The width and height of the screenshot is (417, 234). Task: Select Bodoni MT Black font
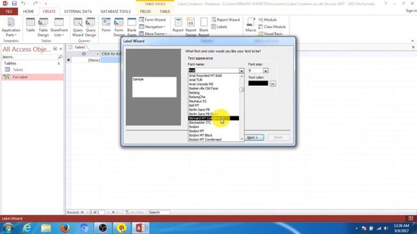(214, 135)
